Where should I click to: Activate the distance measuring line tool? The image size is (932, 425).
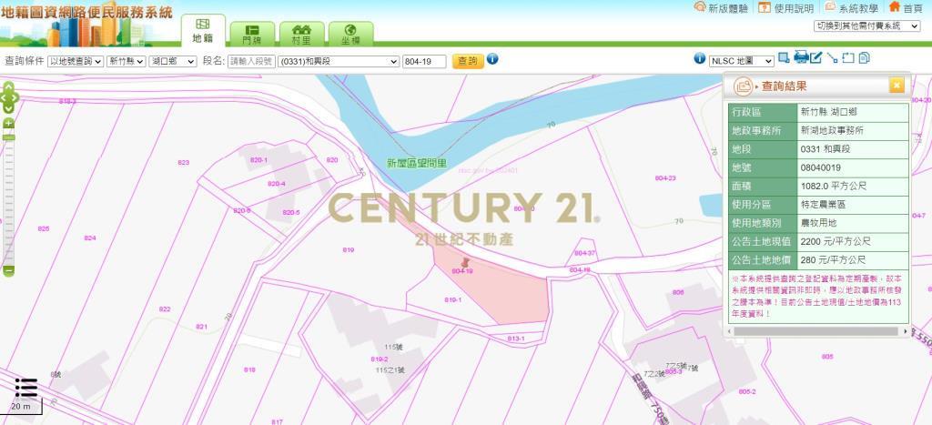pyautogui.click(x=832, y=58)
